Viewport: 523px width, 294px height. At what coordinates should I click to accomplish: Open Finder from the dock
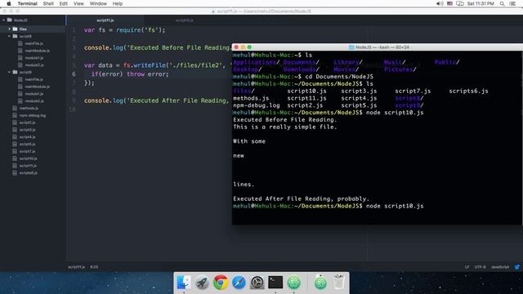click(x=183, y=283)
